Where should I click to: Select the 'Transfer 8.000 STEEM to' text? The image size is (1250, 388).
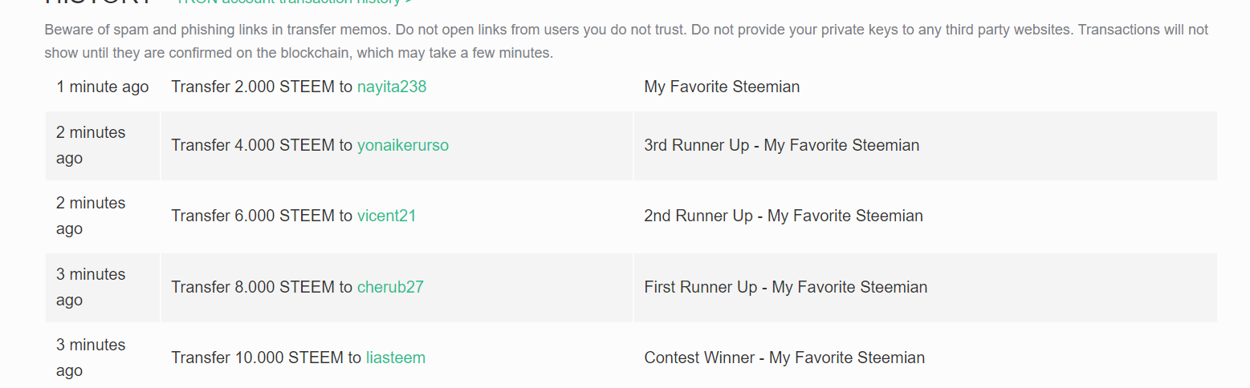(x=262, y=287)
